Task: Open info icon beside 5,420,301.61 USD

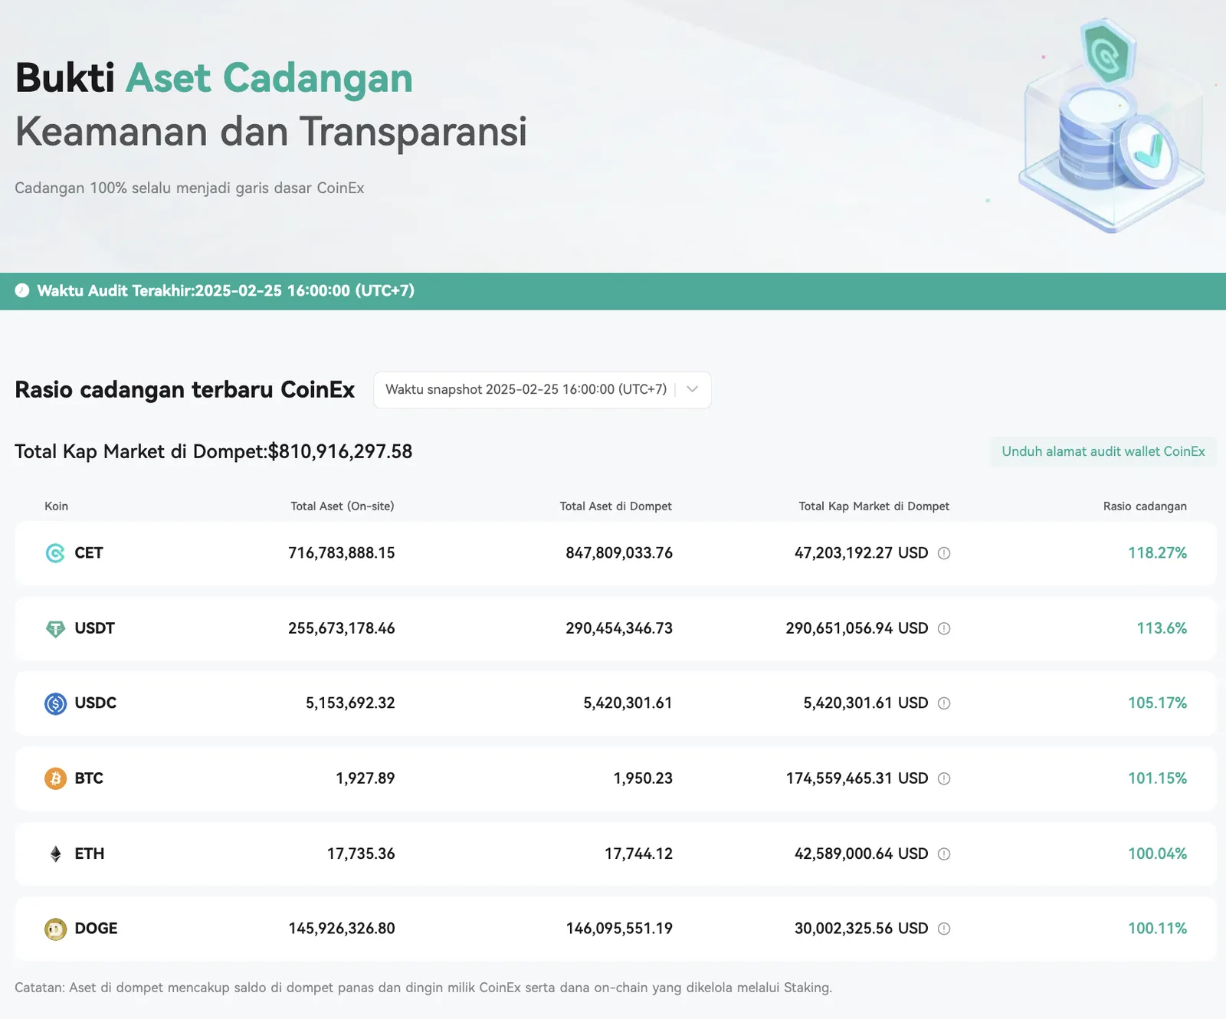Action: [944, 703]
